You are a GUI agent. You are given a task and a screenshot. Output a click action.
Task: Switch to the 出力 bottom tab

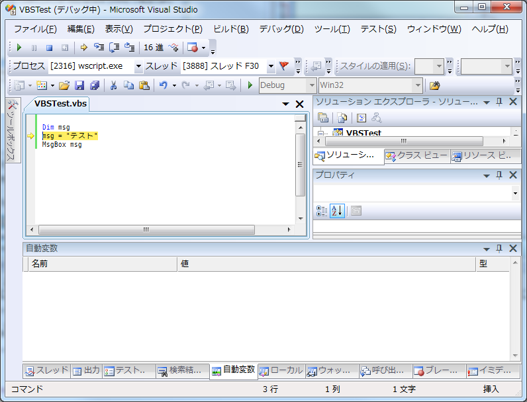coord(87,371)
